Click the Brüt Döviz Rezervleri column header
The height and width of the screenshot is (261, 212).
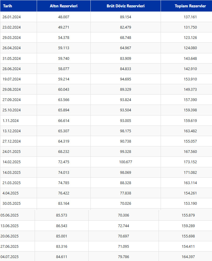(126, 6)
